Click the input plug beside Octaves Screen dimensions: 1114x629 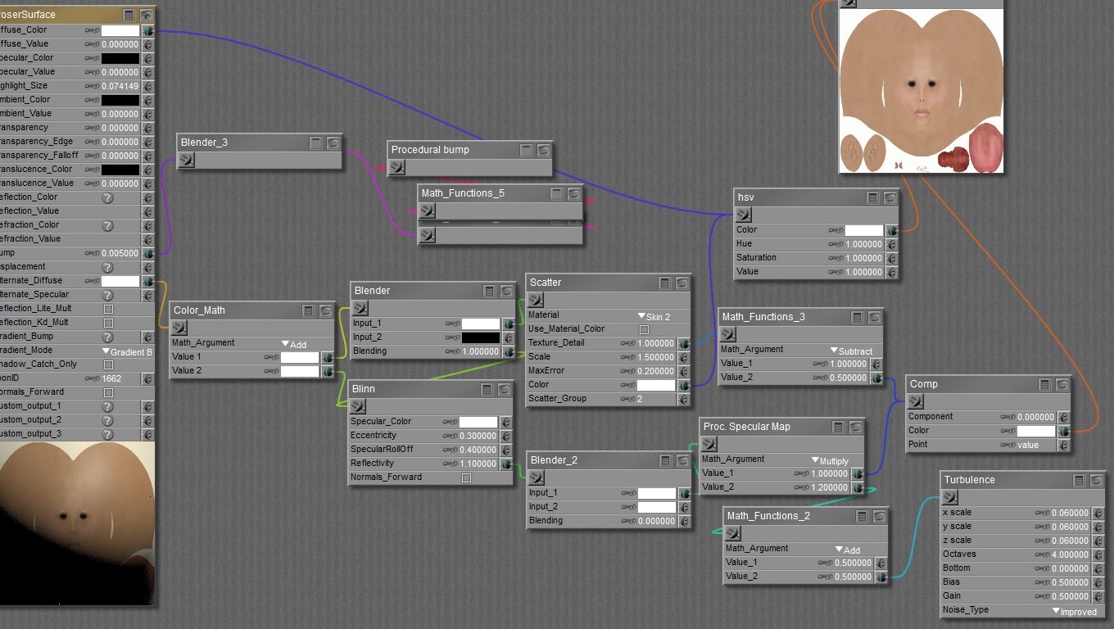click(1098, 554)
